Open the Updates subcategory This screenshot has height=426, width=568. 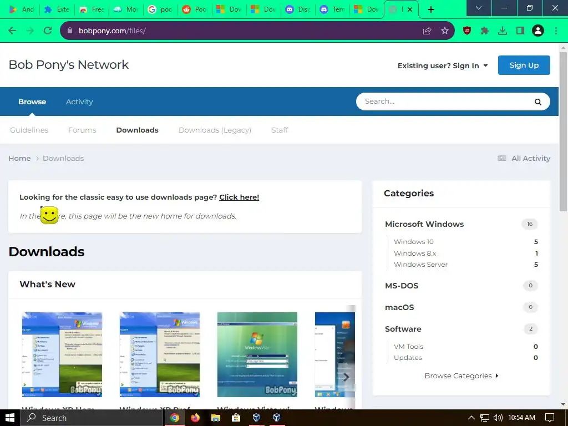408,358
